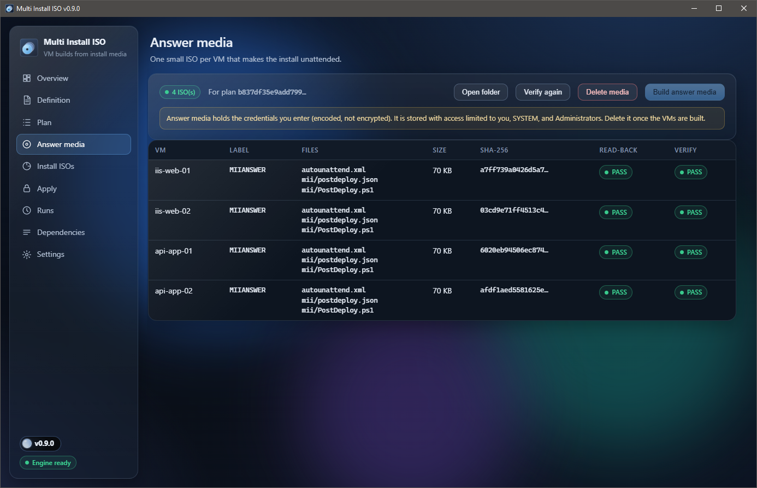Viewport: 757px width, 488px height.
Task: Click iis-web-01 read-back PASS badge
Action: [x=616, y=172]
